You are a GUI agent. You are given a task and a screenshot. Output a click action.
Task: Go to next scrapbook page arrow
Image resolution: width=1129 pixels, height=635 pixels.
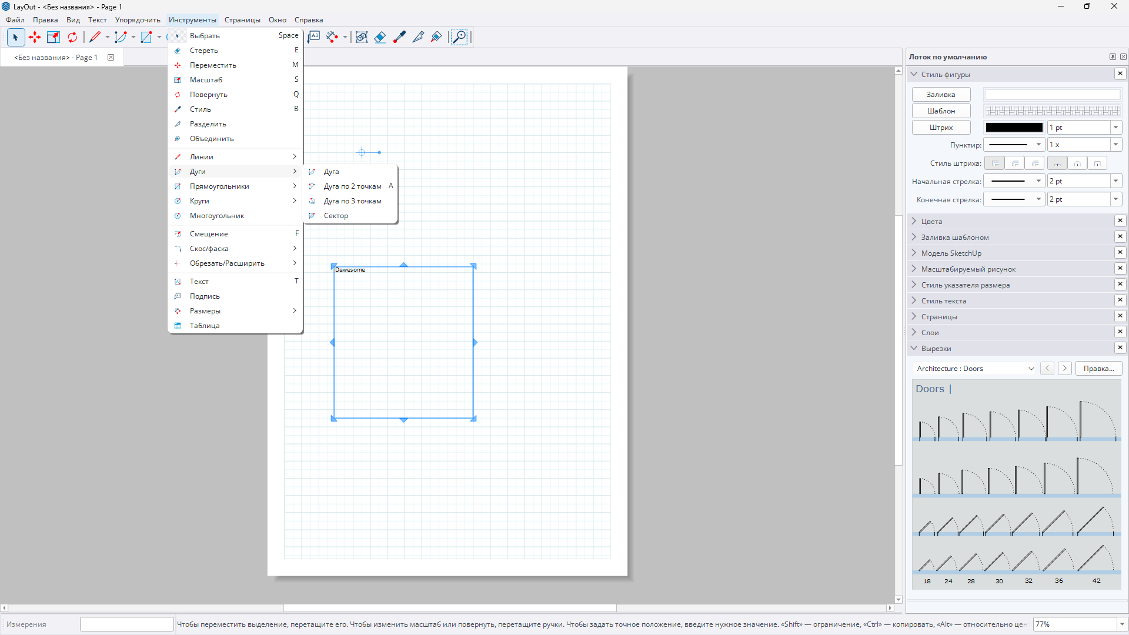pyautogui.click(x=1065, y=369)
